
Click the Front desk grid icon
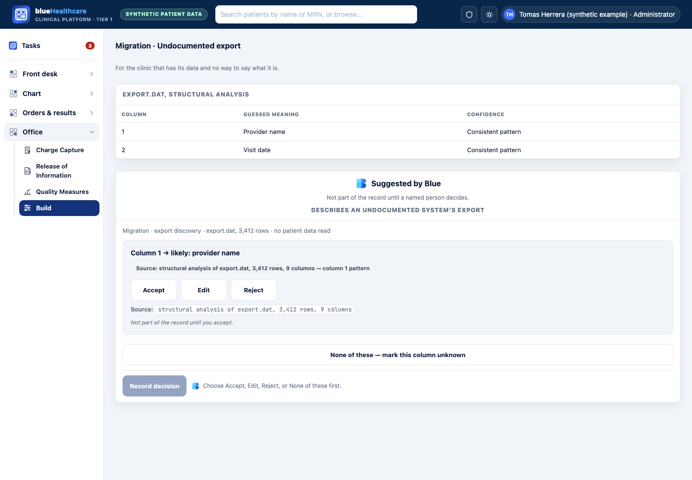[x=13, y=74]
